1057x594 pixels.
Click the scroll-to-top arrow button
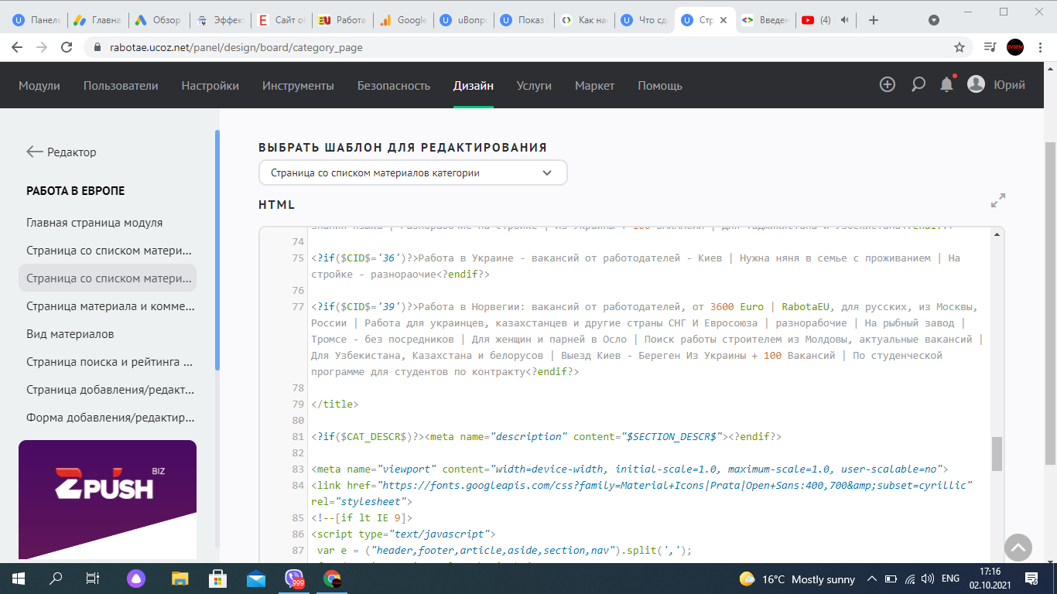(1018, 548)
